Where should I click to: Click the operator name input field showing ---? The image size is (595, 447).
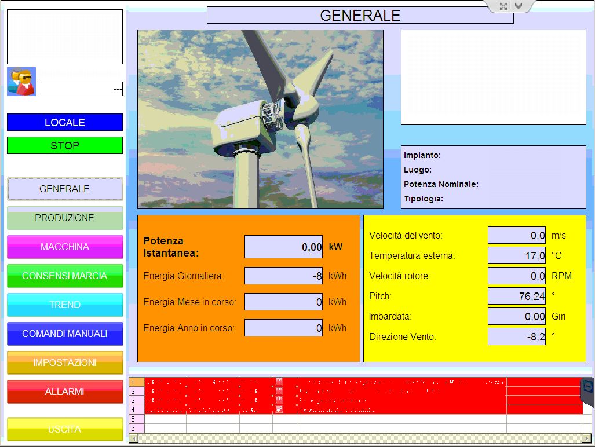pos(81,89)
